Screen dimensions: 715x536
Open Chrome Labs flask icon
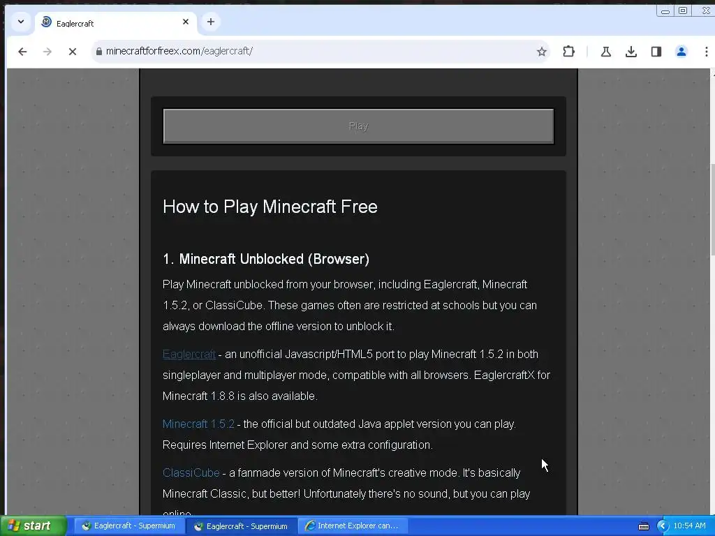606,52
